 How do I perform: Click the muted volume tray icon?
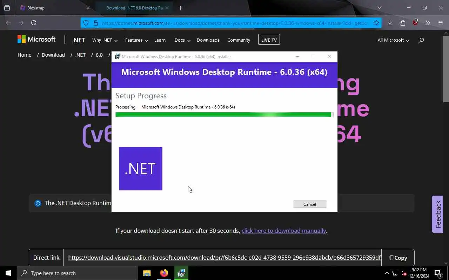(403, 273)
